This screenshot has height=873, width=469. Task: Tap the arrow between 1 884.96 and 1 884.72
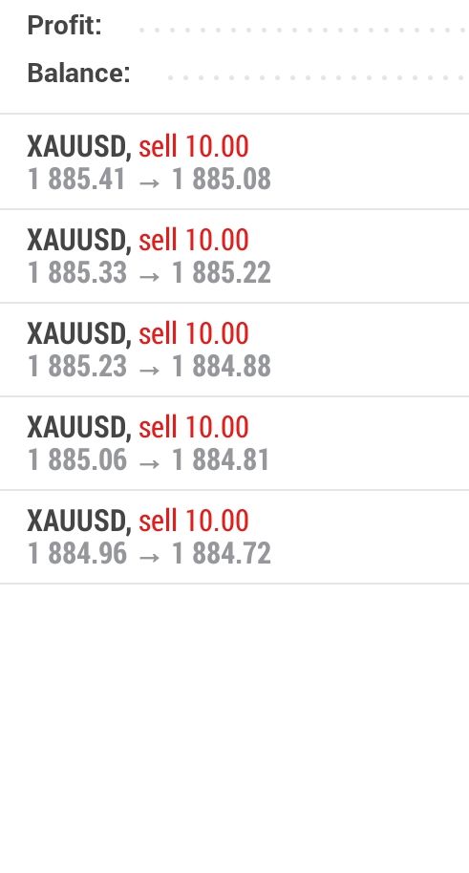[149, 556]
